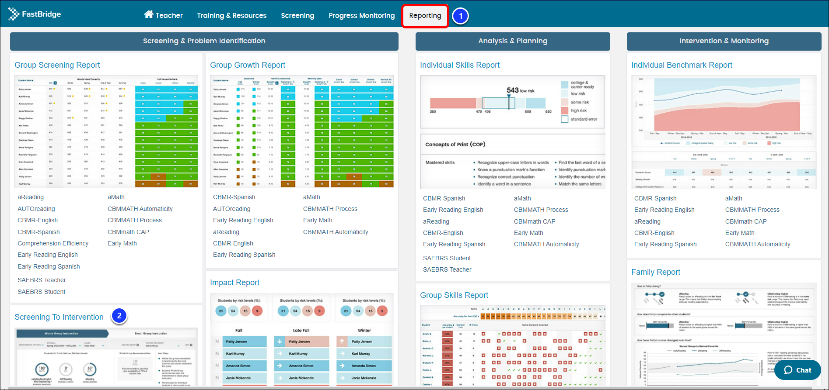Select CBMR-Spanish under Individual Benchmark Report

tap(655, 198)
